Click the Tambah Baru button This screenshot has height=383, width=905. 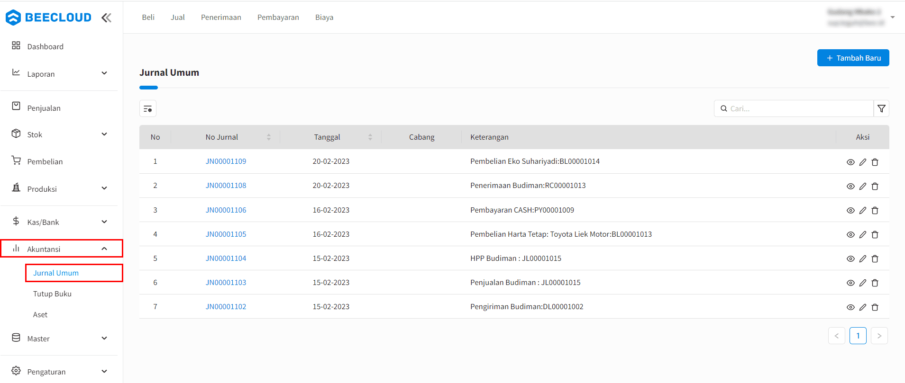coord(853,58)
